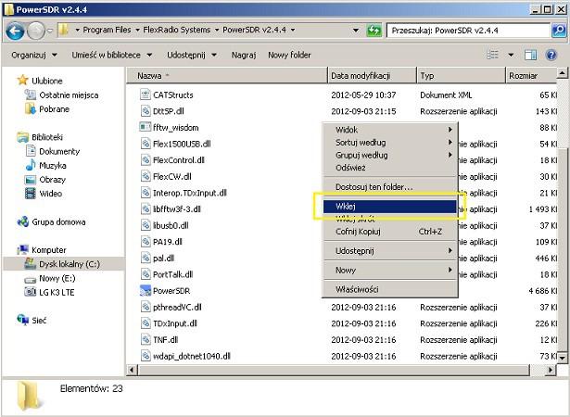Select the FlexCW.dll file icon
Image resolution: width=570 pixels, height=417 pixels.
(x=146, y=176)
